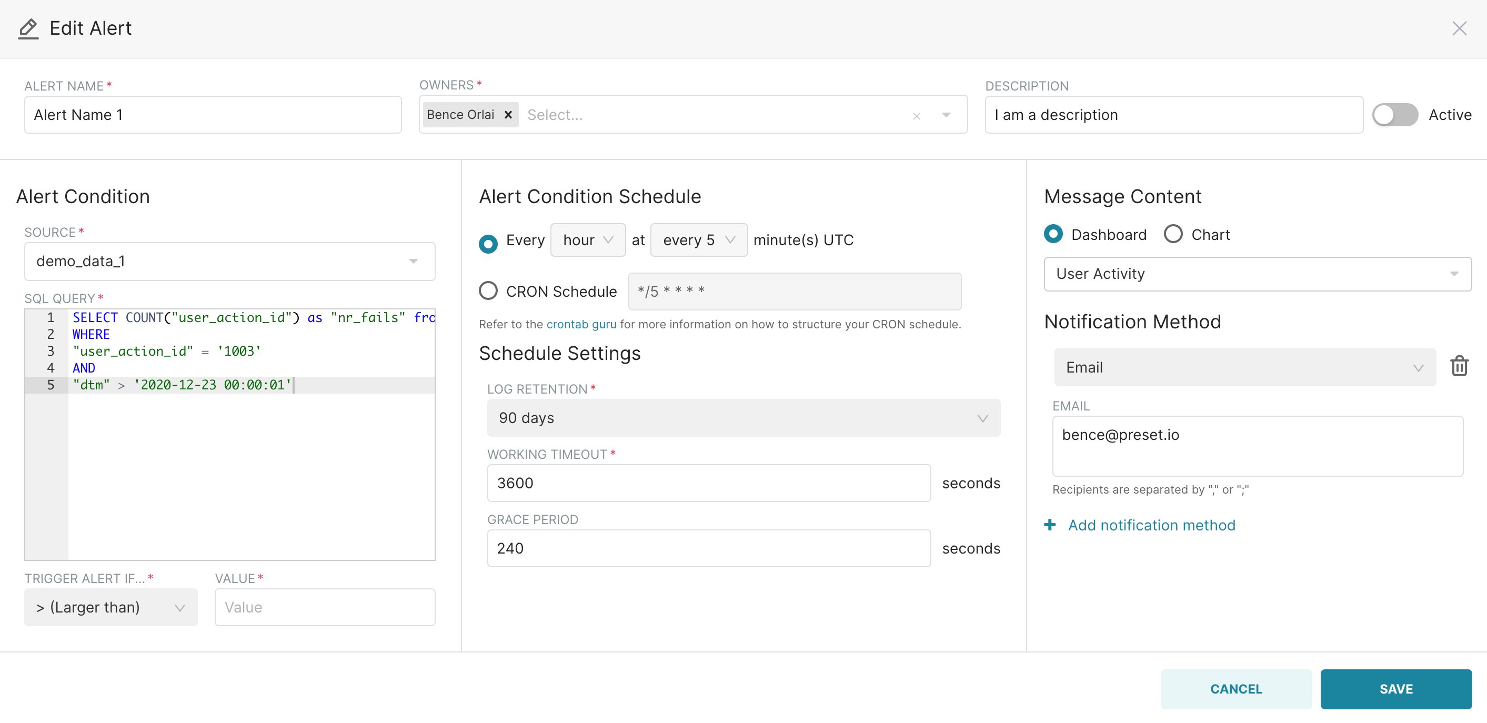Remove Bence Orlai from owners

508,114
